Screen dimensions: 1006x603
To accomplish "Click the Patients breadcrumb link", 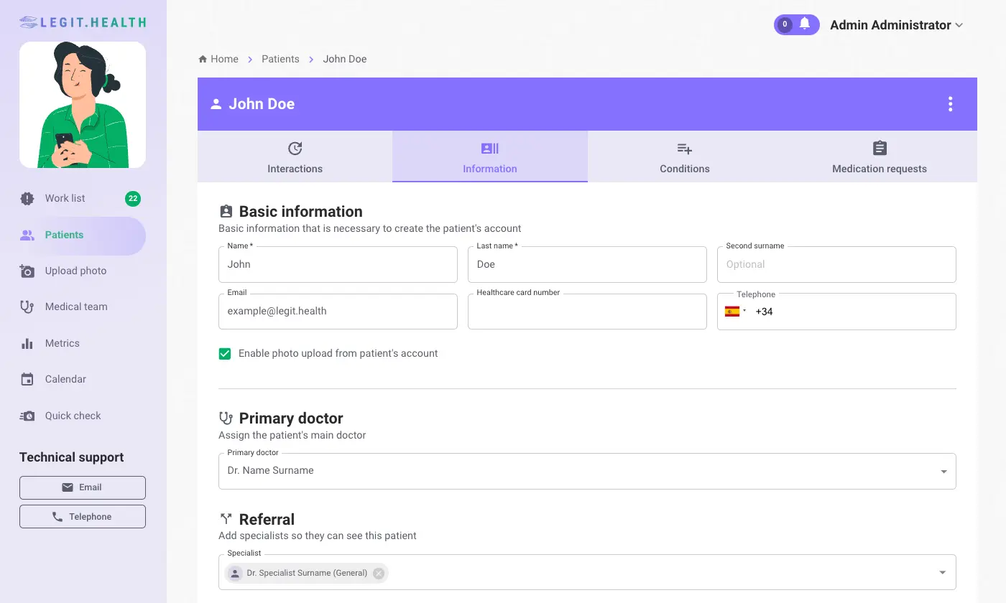I will pos(280,59).
